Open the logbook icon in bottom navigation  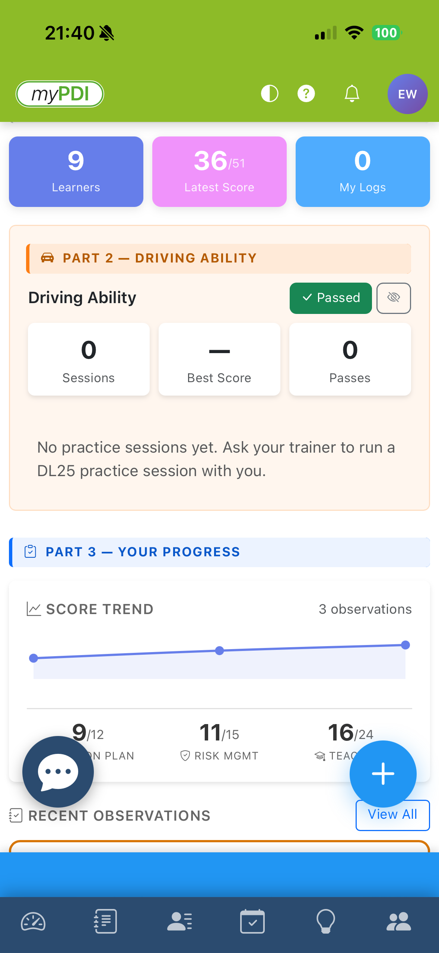tap(106, 922)
